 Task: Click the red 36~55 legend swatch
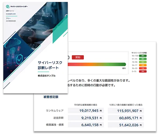[x=143, y=68]
